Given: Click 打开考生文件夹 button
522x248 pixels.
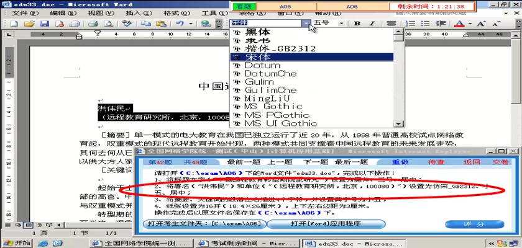Looking at the screenshot, I should tap(204, 224).
